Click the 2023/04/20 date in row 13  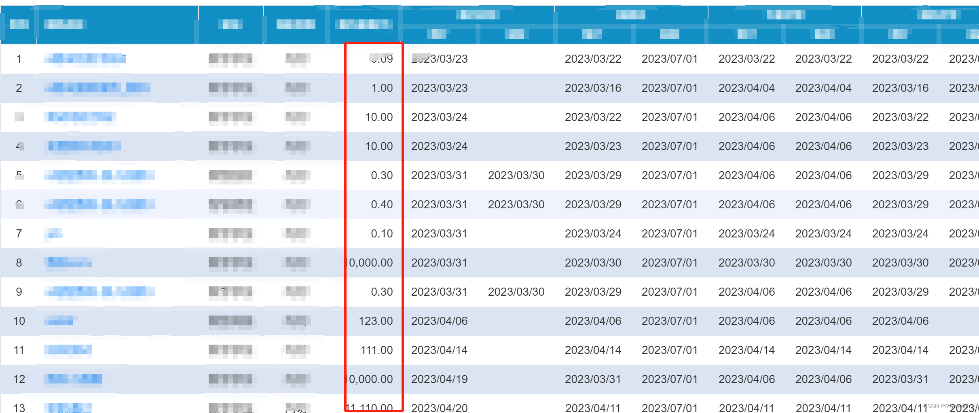[x=439, y=408]
